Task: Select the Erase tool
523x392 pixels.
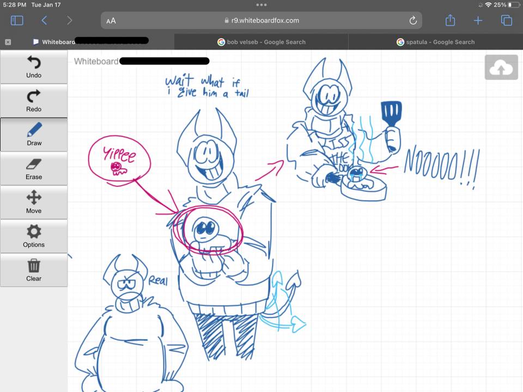Action: click(34, 168)
